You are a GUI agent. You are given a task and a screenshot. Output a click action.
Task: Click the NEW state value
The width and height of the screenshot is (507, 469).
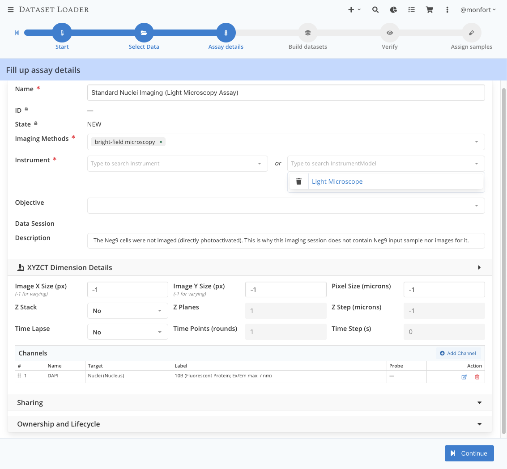pos(94,124)
